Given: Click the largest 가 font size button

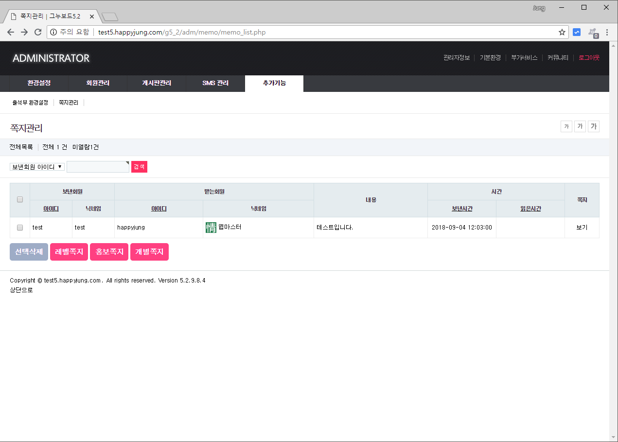Looking at the screenshot, I should click(593, 126).
